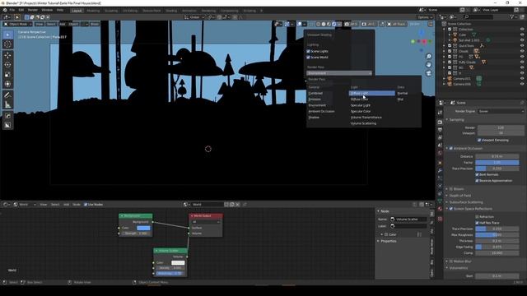This screenshot has height=296, width=527.
Task: Toggle camera view gizmo icon
Action: tap(429, 73)
